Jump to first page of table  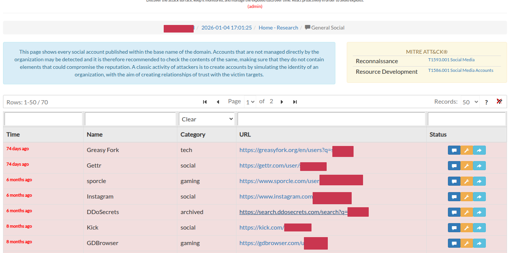(205, 102)
